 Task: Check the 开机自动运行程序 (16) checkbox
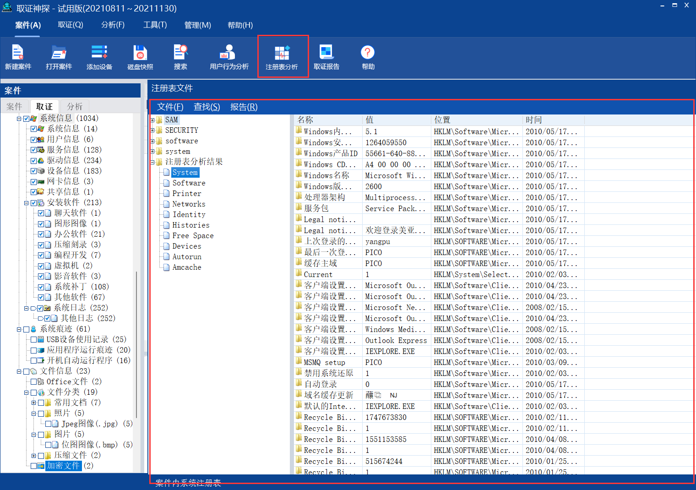coord(33,361)
